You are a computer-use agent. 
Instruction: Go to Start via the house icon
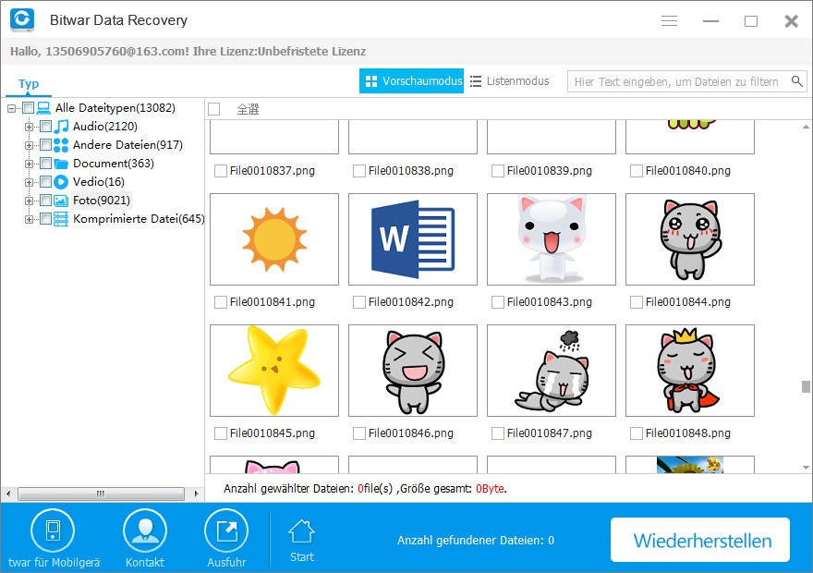302,531
